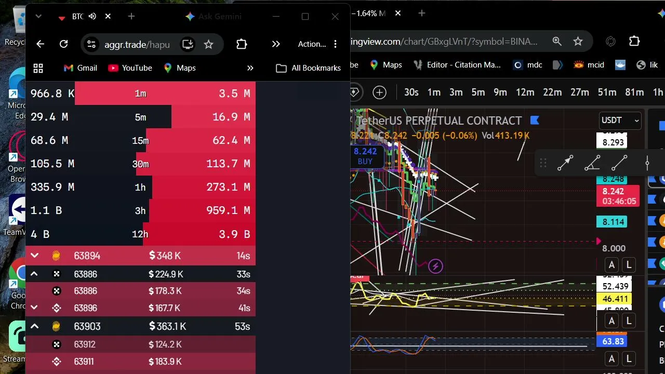Screen dimensions: 665x374
Task: Switch to the BTC browser tab
Action: pos(77,17)
